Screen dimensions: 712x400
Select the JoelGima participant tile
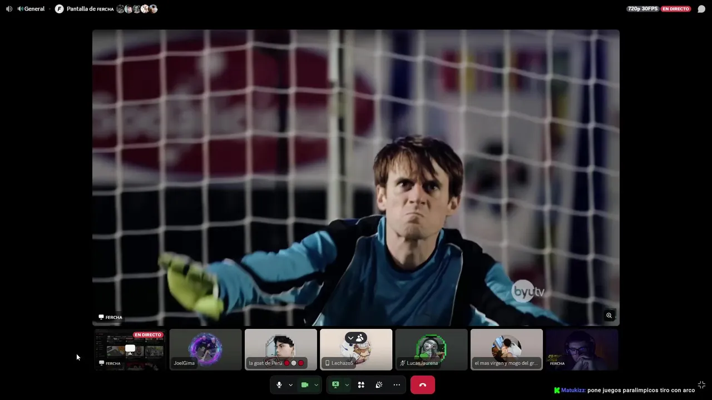point(205,349)
